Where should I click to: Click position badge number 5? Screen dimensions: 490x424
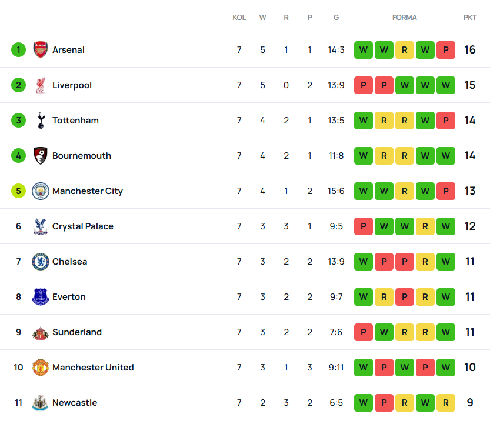[18, 191]
